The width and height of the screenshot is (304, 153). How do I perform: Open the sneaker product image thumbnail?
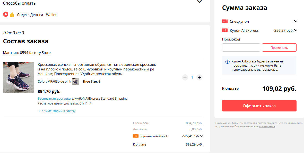(19, 77)
